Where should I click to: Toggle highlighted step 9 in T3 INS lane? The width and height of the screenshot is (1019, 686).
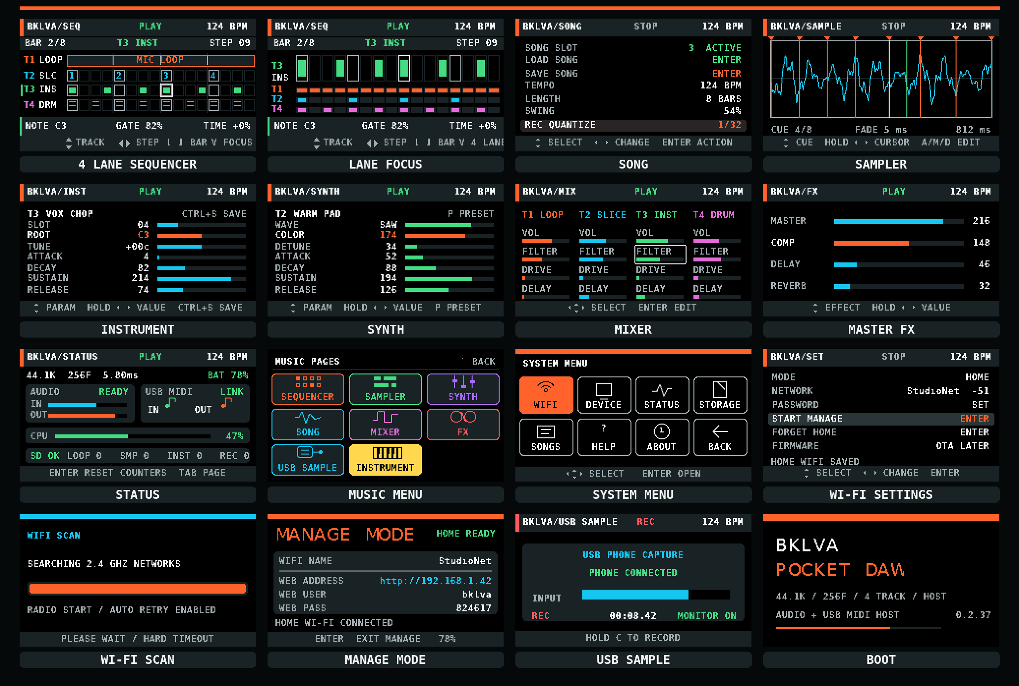(x=166, y=90)
